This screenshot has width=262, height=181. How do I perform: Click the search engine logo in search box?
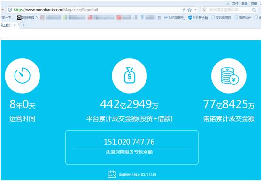(204, 10)
